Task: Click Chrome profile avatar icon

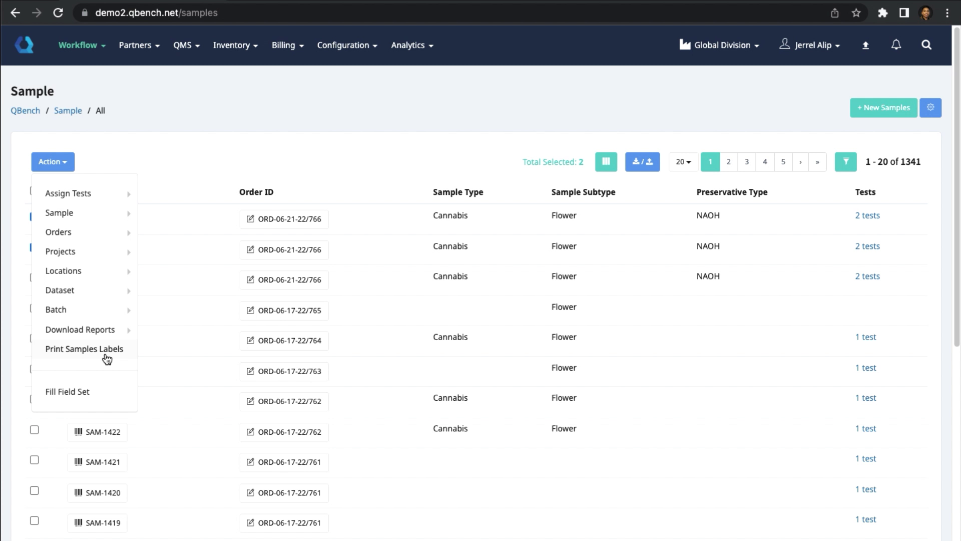Action: click(925, 13)
